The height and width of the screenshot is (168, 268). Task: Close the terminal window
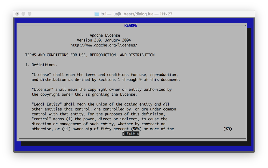17,14
